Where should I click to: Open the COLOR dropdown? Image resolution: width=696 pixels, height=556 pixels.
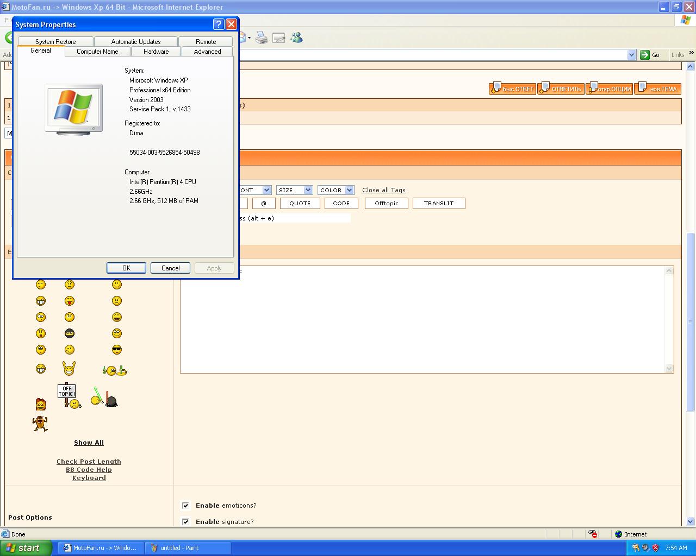coord(336,190)
